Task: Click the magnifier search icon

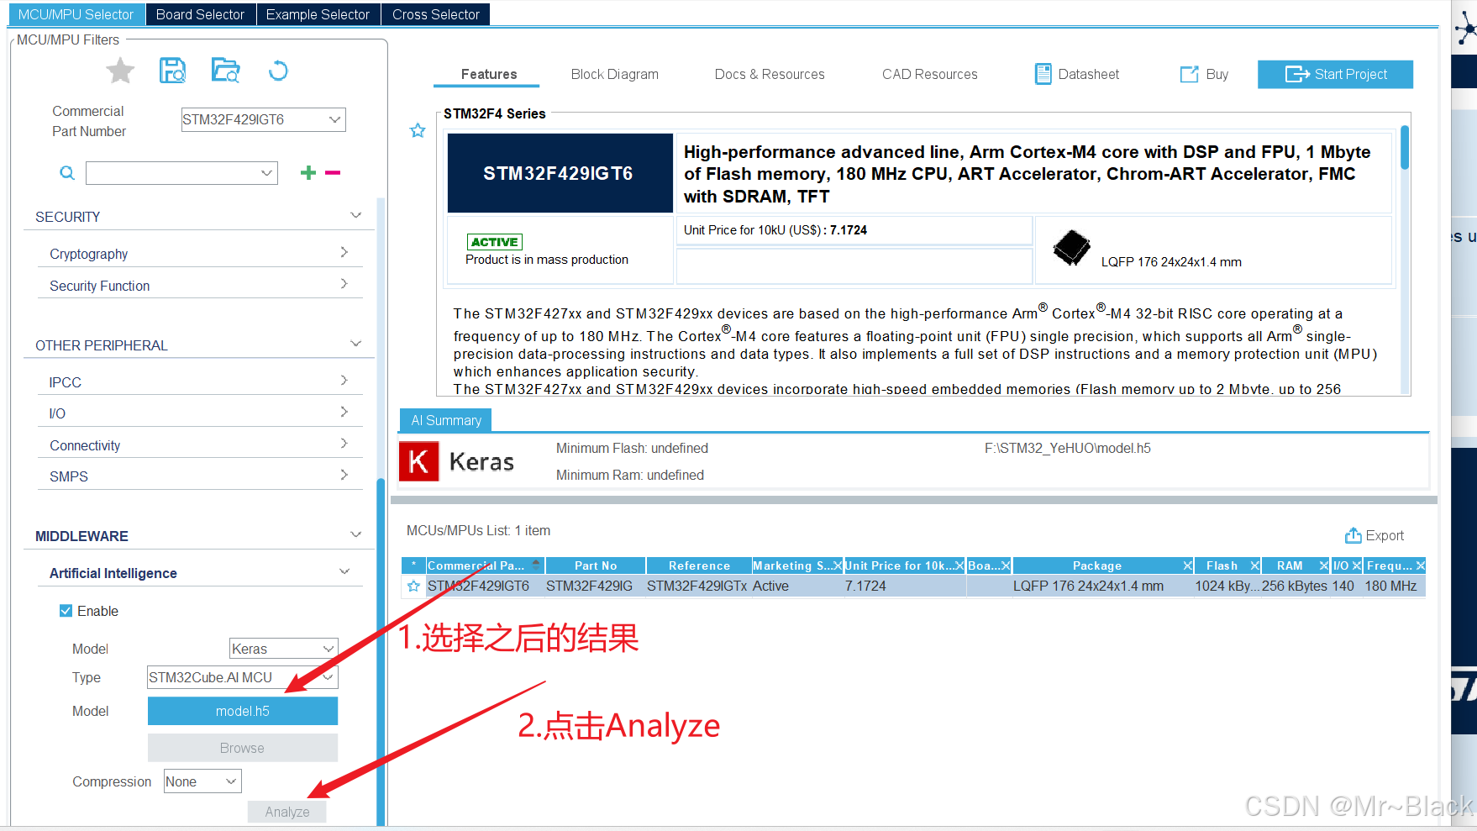Action: tap(67, 173)
